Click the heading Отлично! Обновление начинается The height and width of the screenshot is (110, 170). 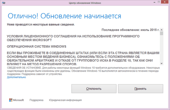[x=65, y=16]
